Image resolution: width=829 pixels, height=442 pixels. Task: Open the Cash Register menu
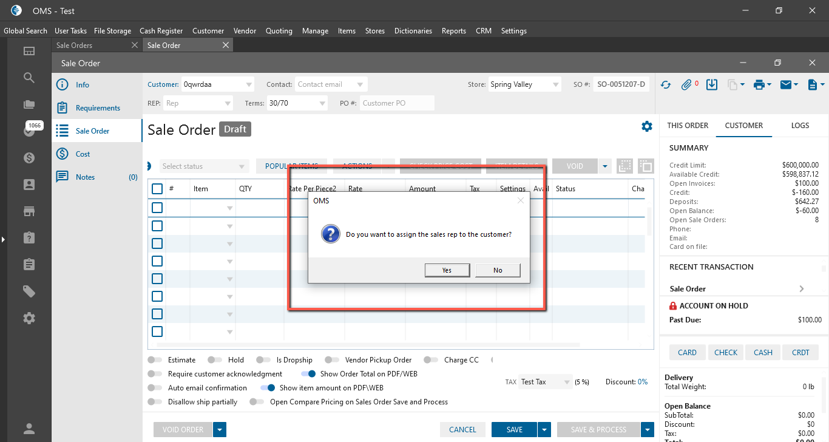pos(161,31)
